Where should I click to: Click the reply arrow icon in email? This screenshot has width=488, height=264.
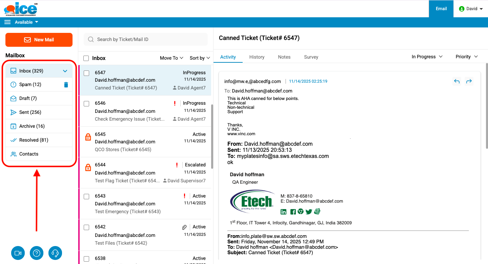tap(457, 81)
